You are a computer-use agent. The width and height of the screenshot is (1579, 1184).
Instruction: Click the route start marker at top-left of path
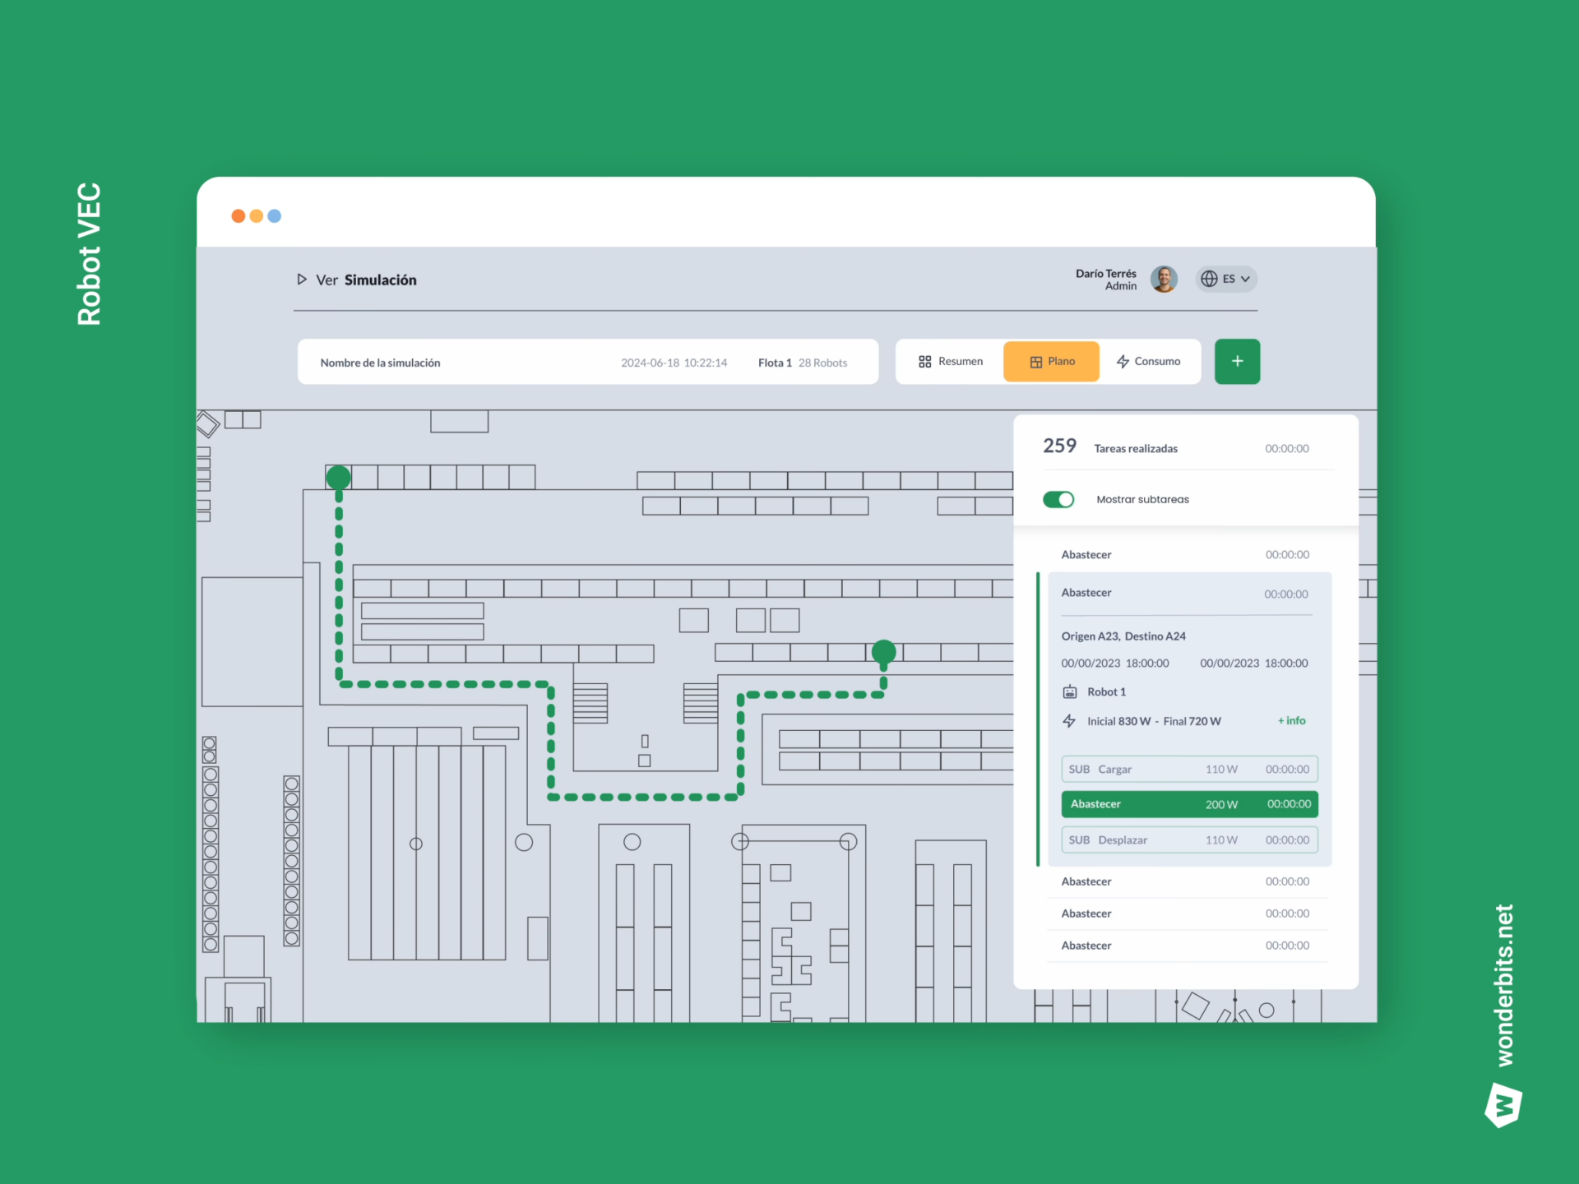[338, 478]
